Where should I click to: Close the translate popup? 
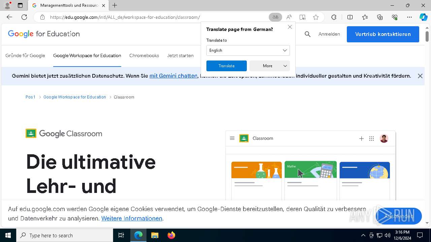(x=290, y=27)
